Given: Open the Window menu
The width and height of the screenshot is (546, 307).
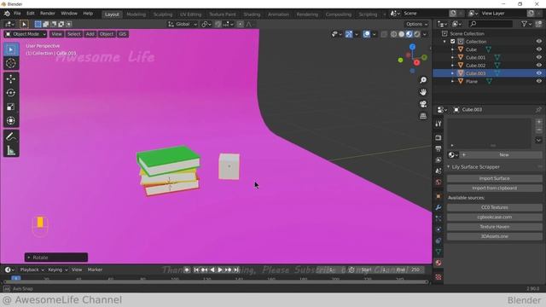Looking at the screenshot, I should pyautogui.click(x=69, y=14).
